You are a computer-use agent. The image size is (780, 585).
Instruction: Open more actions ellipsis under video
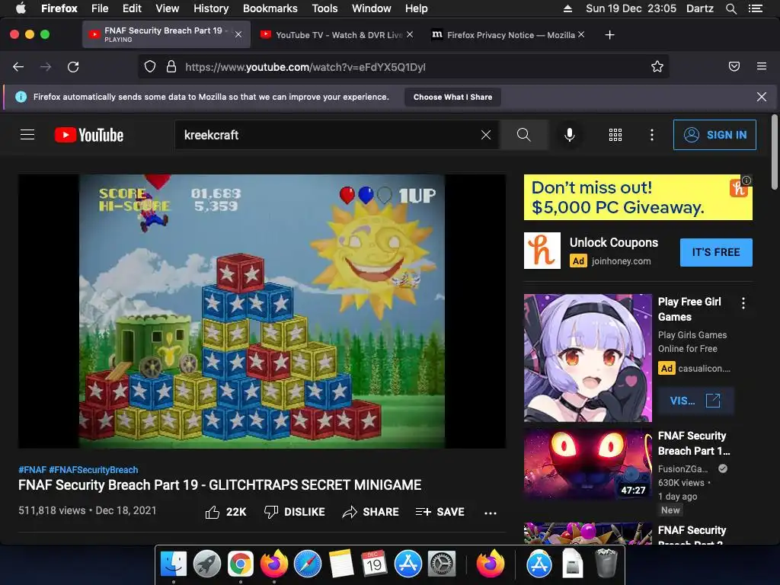[491, 513]
